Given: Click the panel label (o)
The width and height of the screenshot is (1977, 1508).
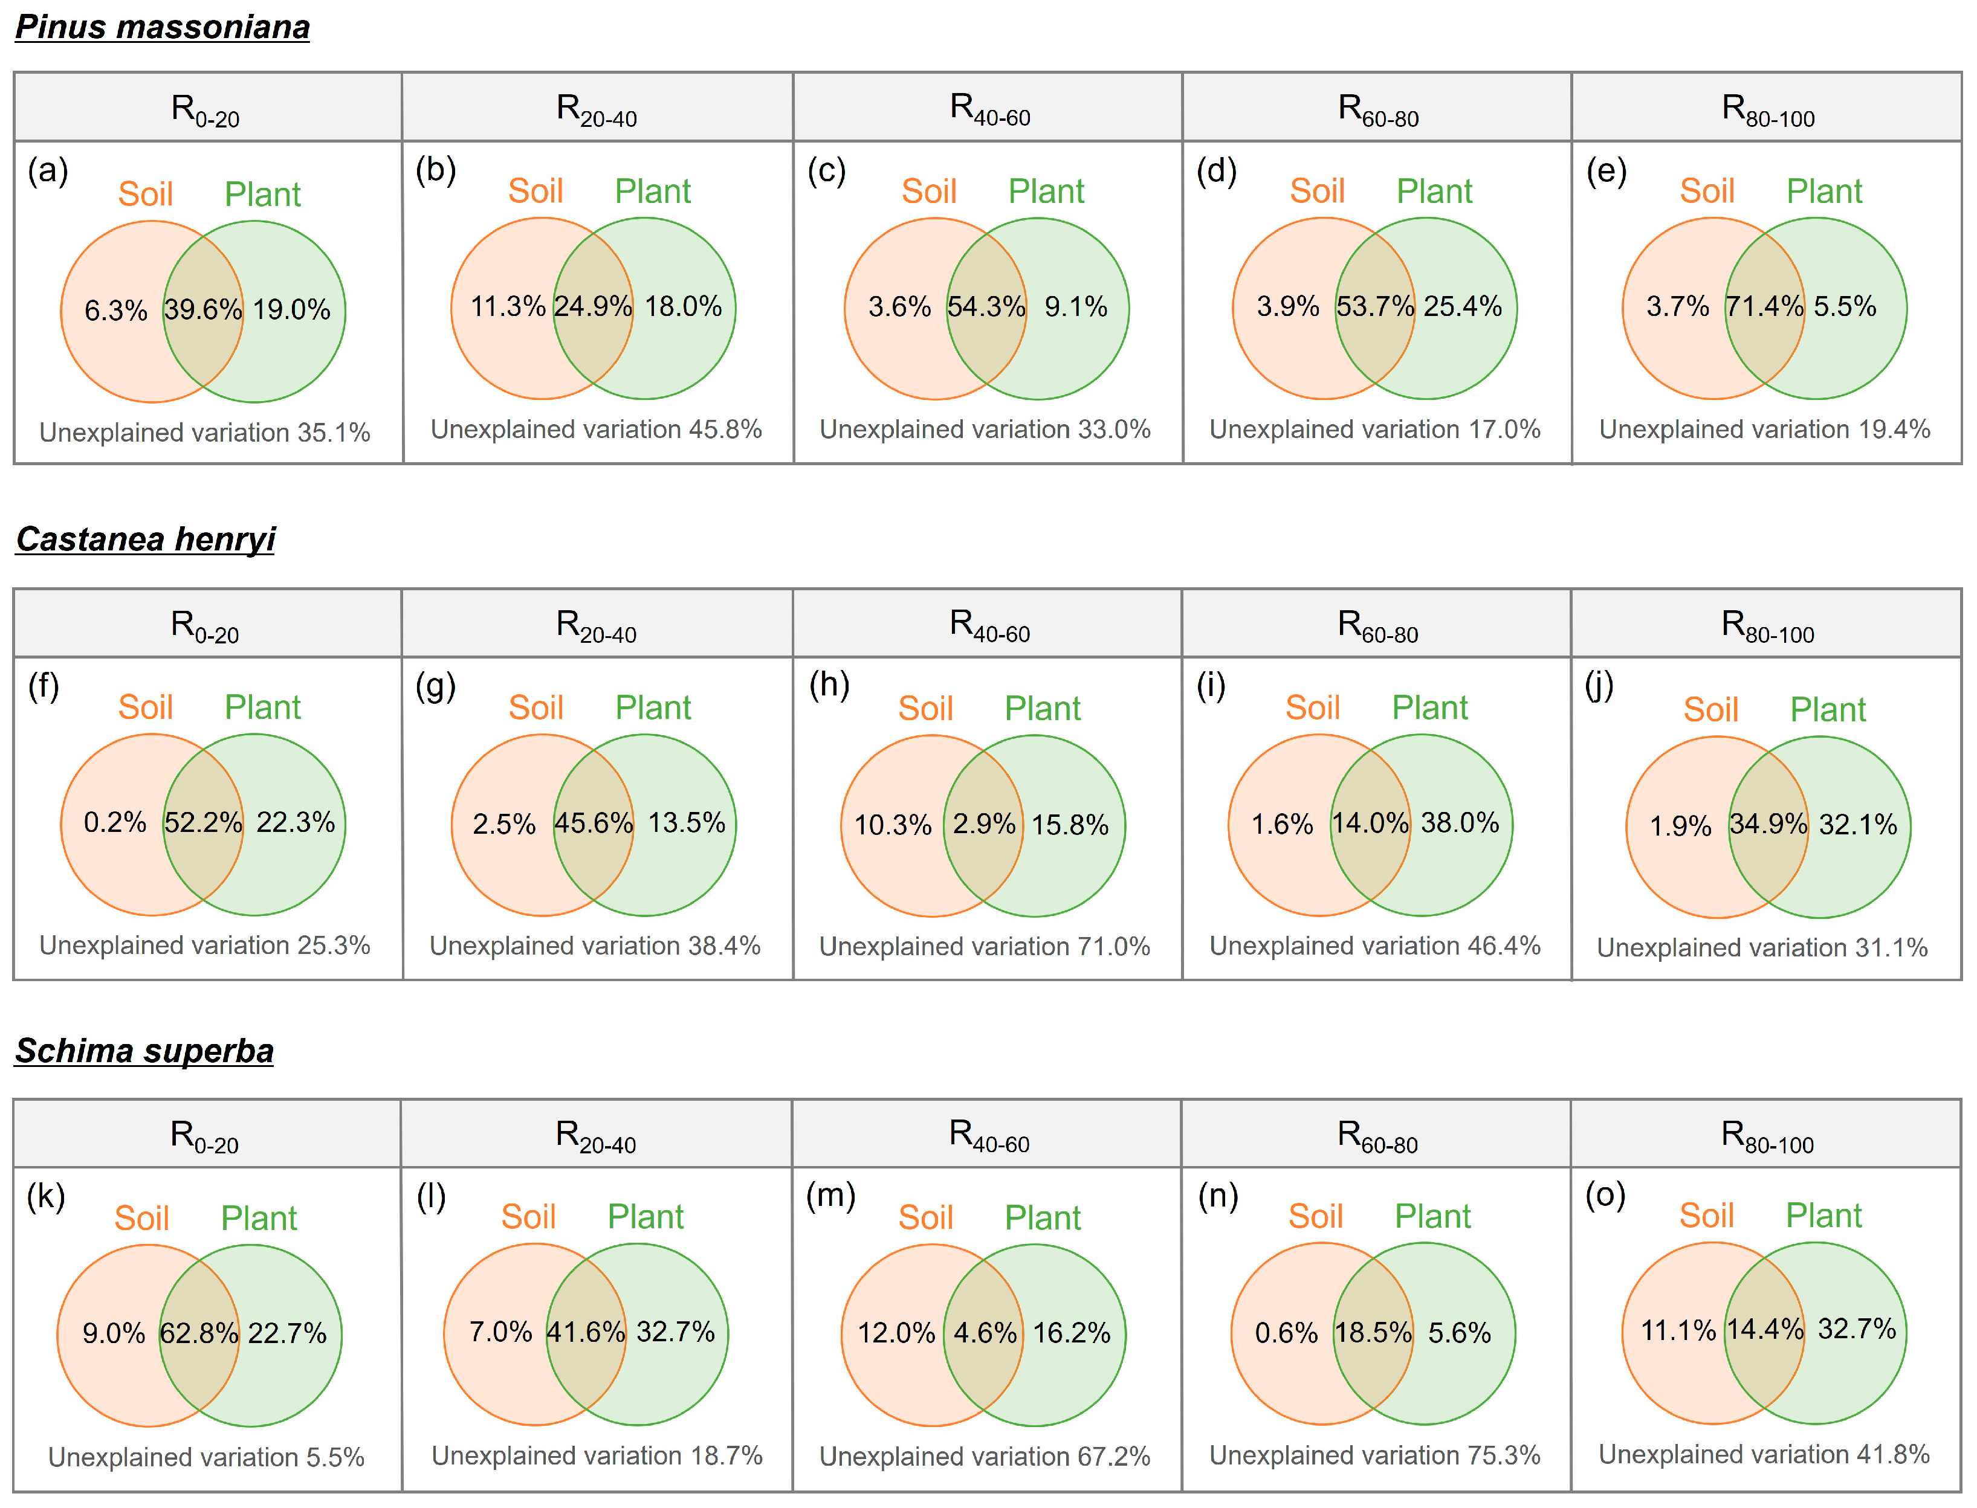Looking at the screenshot, I should [1605, 1196].
